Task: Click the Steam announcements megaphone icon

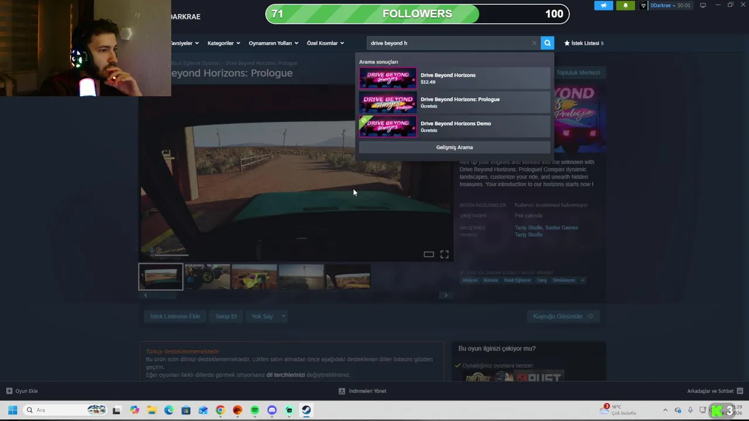Action: (604, 5)
